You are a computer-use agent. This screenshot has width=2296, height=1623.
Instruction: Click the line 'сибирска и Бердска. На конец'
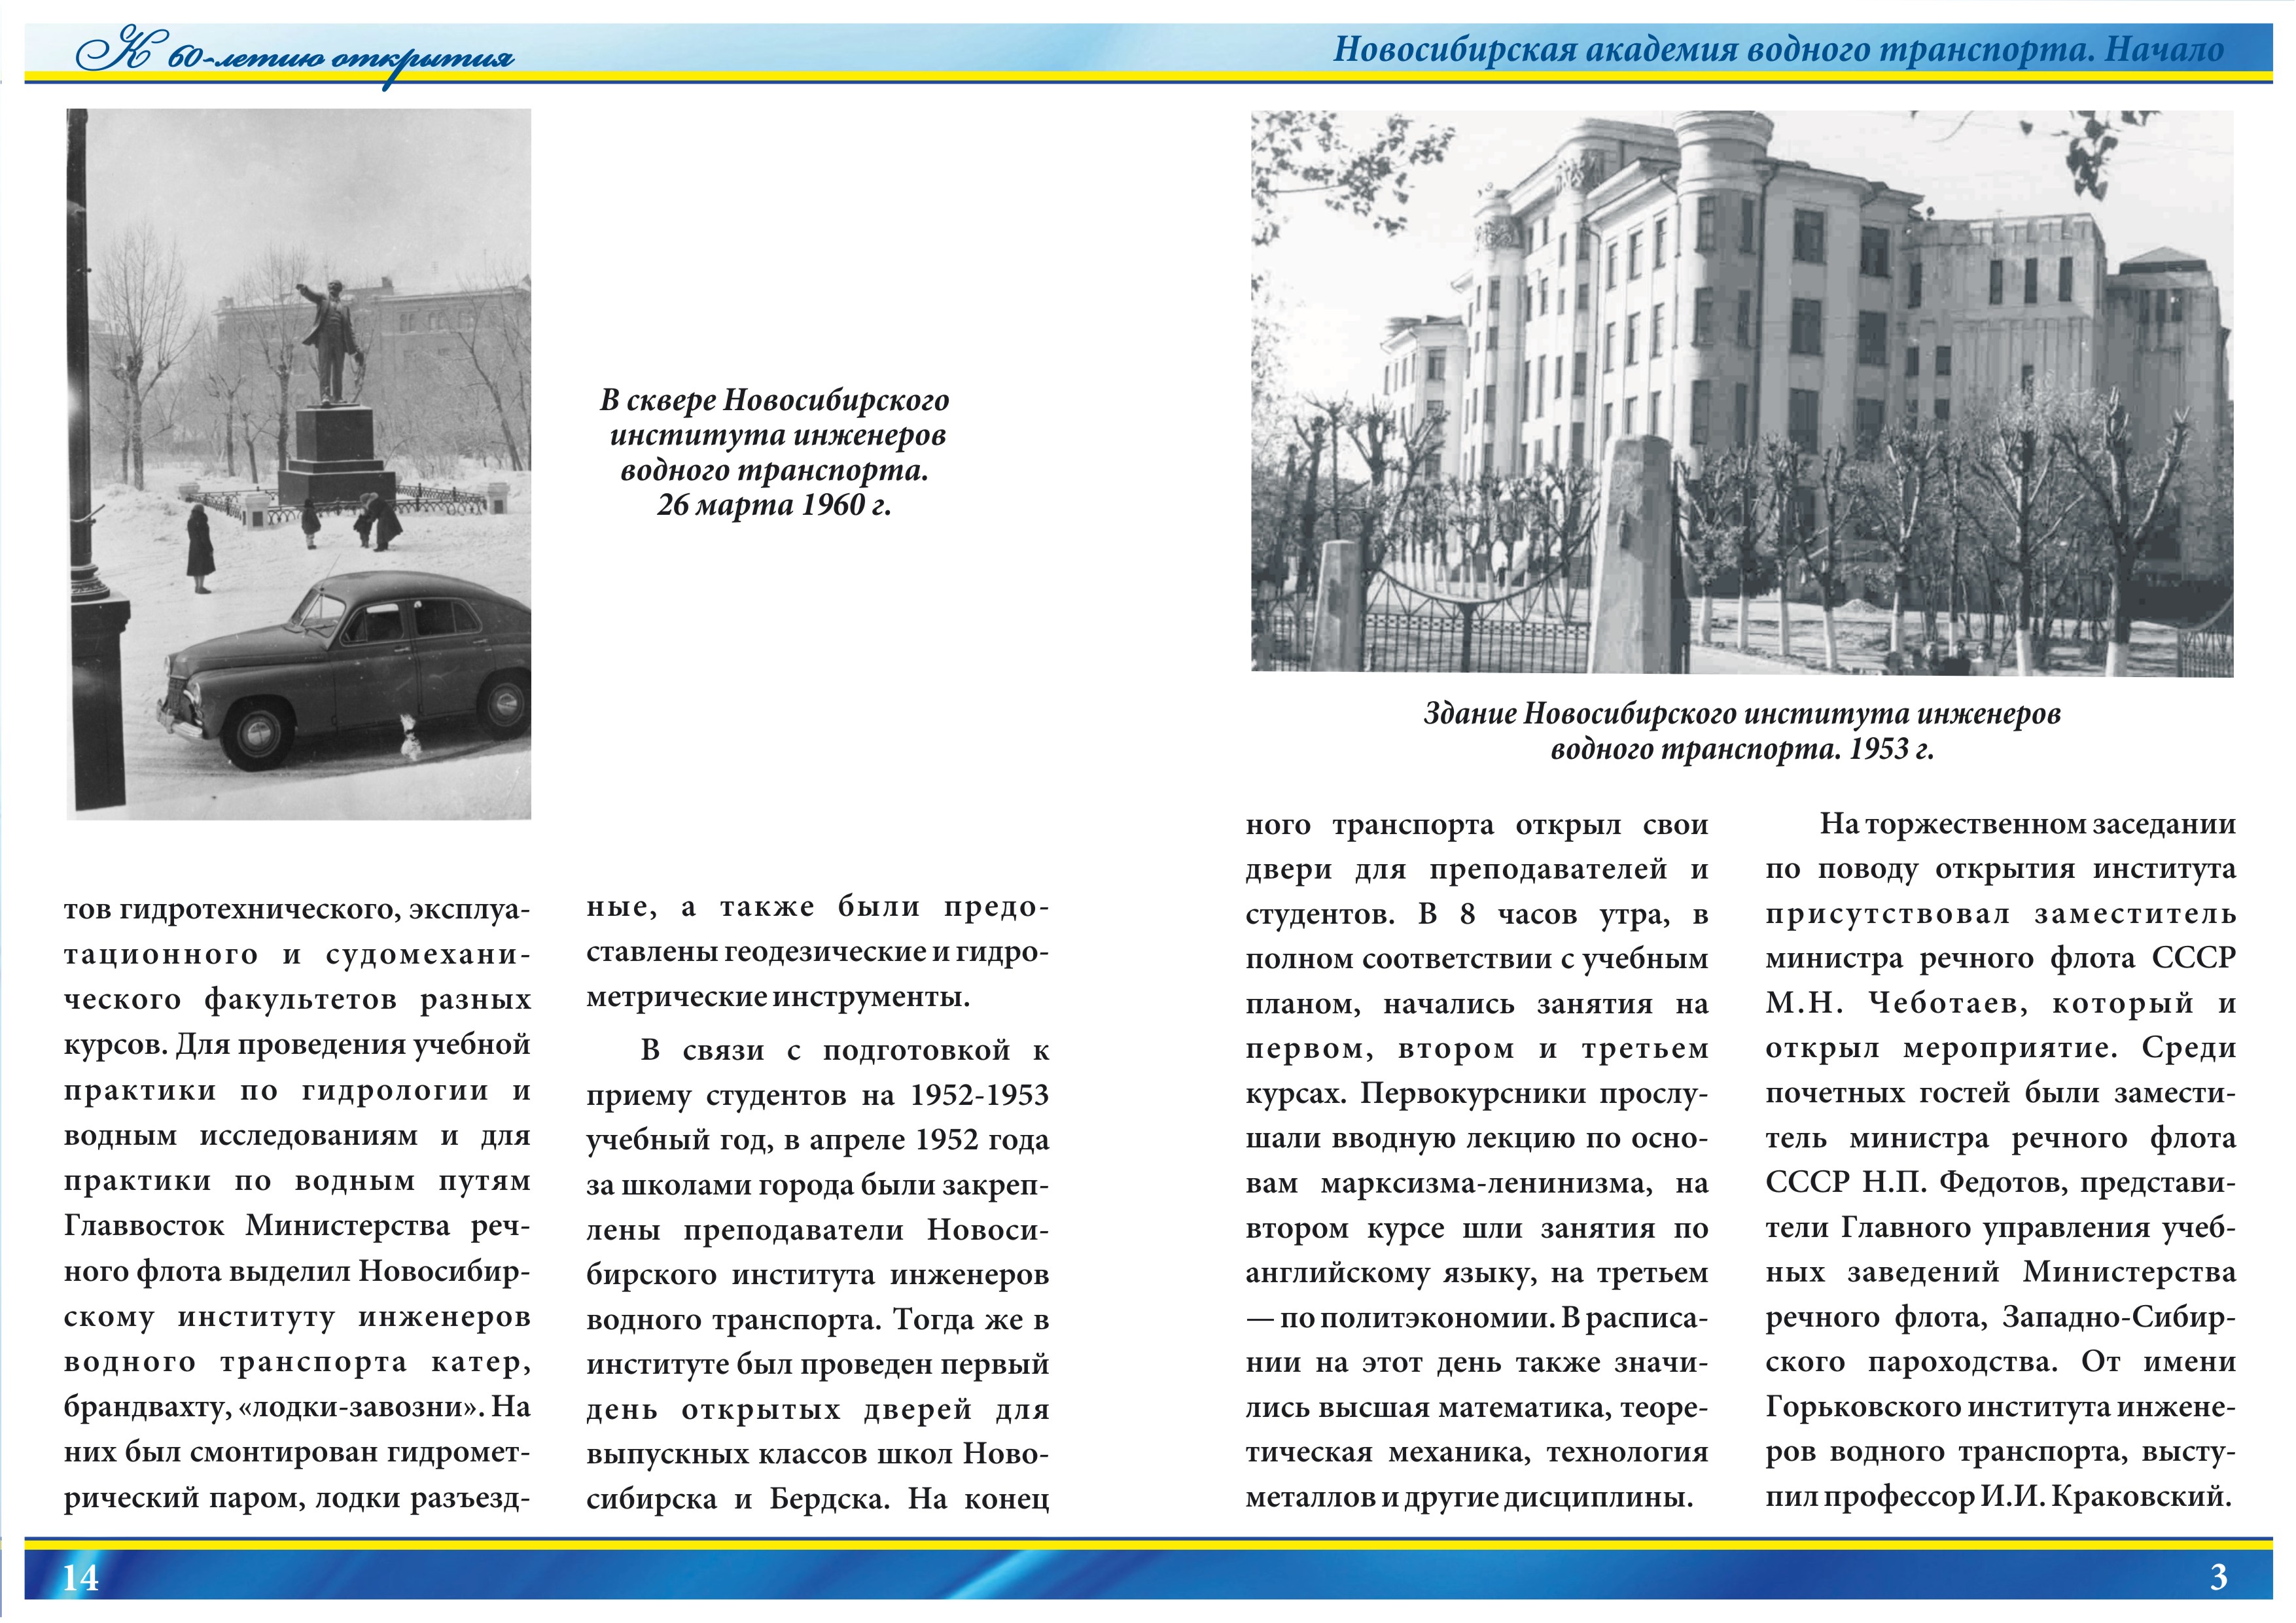(x=818, y=1499)
